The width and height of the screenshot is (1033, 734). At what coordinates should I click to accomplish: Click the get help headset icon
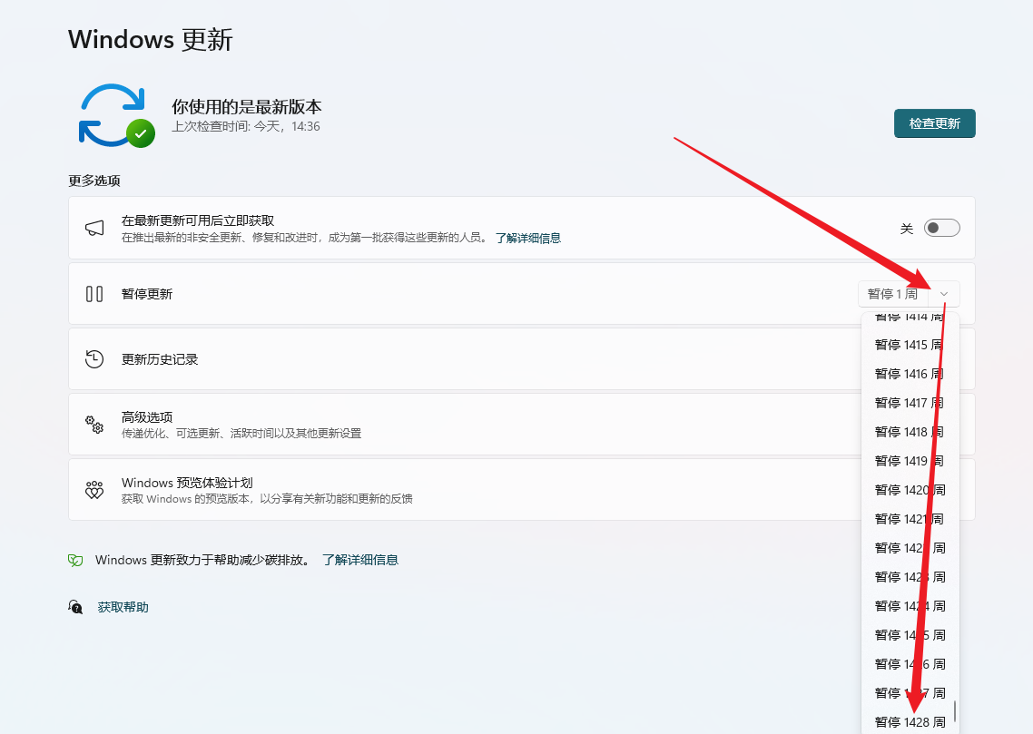75,607
